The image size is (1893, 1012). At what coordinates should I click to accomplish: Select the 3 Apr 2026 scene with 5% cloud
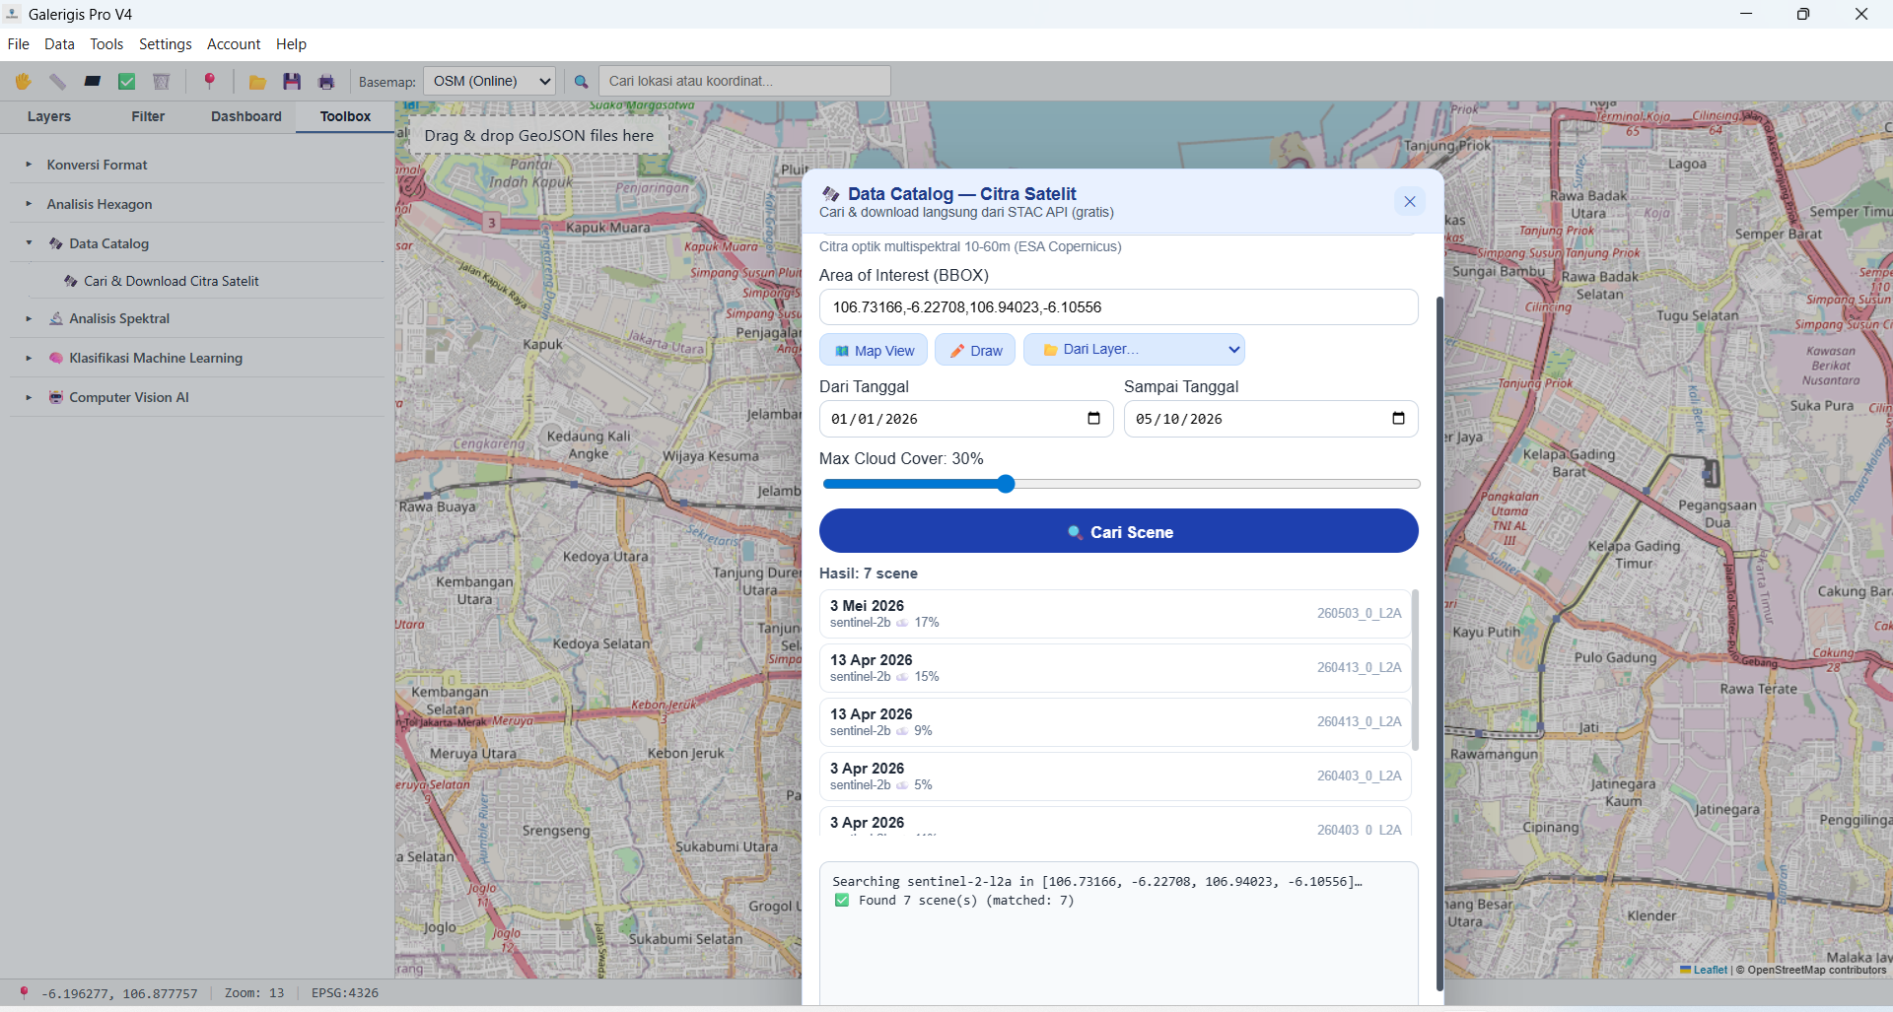pyautogui.click(x=1115, y=776)
